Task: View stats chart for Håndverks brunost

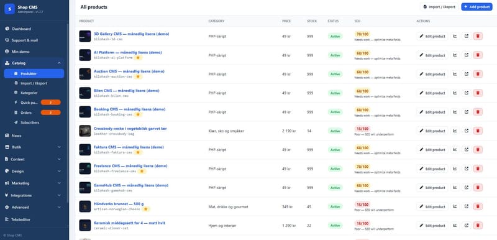Action: pyautogui.click(x=455, y=206)
